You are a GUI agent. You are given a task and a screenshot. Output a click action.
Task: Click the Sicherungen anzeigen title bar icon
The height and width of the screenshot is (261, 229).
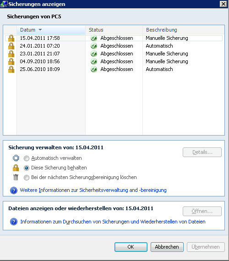(x=4, y=4)
